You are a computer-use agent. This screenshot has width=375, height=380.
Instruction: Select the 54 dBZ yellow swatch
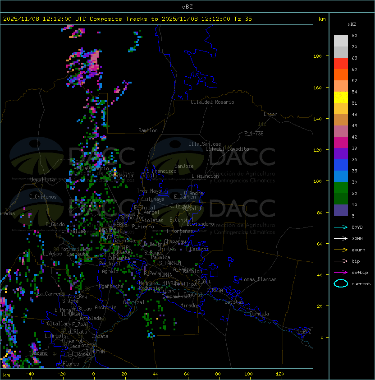coord(341,97)
